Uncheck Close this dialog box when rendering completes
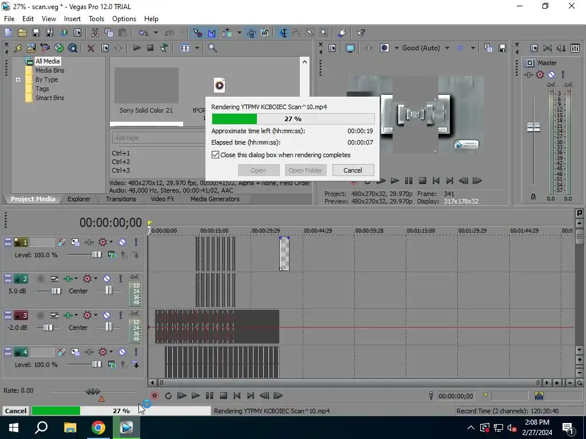This screenshot has width=586, height=439. click(x=215, y=154)
